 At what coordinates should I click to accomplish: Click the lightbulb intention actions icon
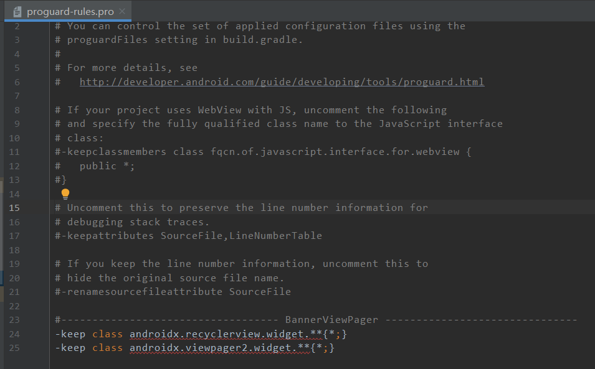(65, 194)
